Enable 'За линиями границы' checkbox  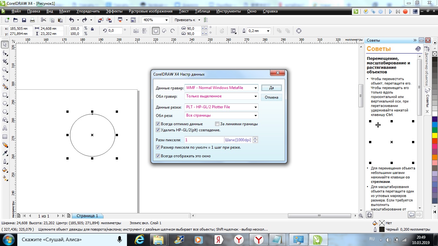click(217, 124)
